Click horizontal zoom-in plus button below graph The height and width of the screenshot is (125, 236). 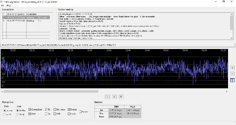[x=114, y=97]
